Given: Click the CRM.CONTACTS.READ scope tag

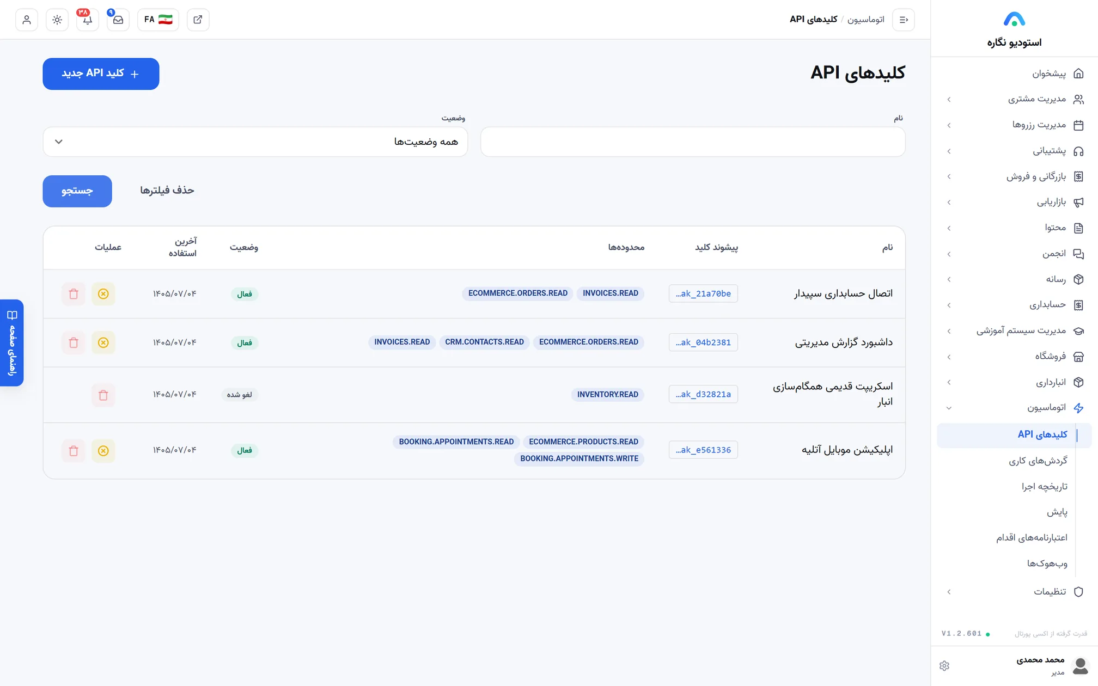Looking at the screenshot, I should pos(484,342).
